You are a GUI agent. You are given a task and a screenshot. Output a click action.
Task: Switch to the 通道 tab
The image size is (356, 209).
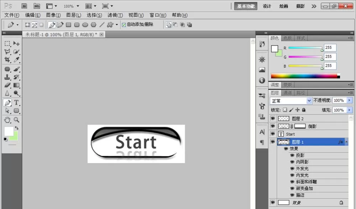287,93
